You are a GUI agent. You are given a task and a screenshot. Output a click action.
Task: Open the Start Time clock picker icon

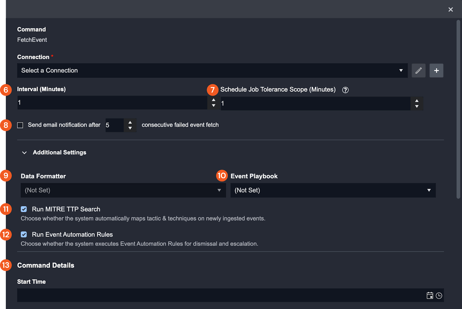[x=439, y=295]
